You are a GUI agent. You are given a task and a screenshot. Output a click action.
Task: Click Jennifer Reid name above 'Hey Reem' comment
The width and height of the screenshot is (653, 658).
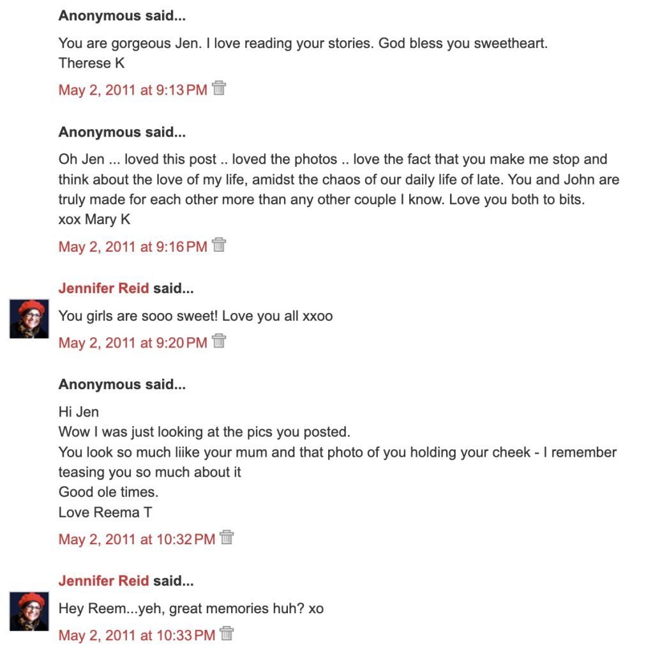tap(103, 581)
